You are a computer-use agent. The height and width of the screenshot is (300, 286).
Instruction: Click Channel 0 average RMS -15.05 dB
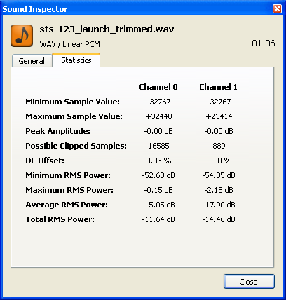pos(158,205)
